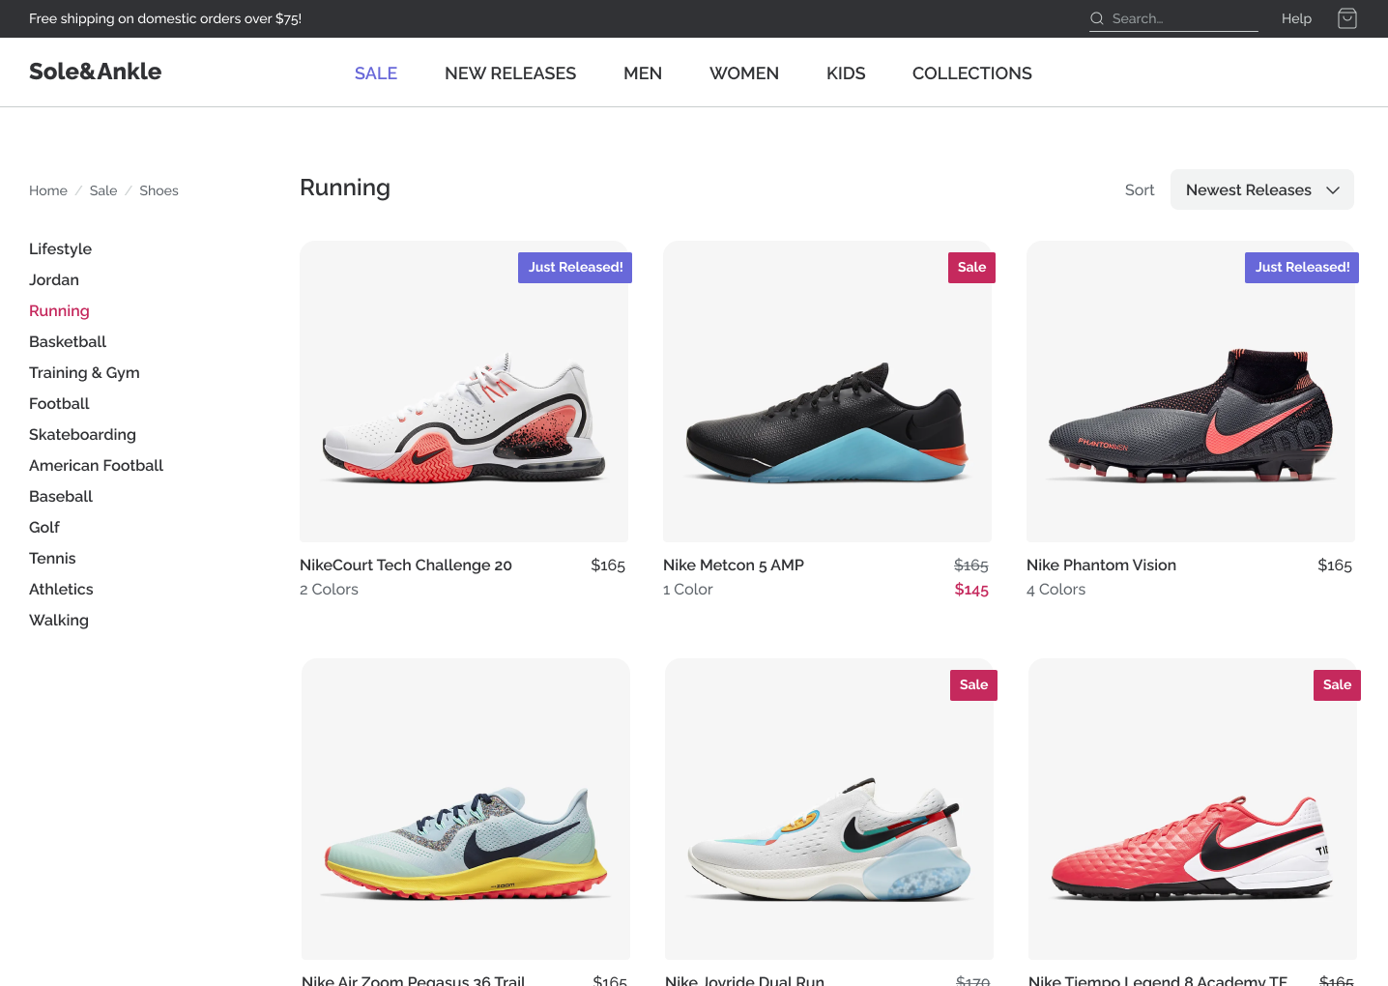
Task: Click '4 Colors' under Nike Phantom Vision
Action: coord(1055,590)
